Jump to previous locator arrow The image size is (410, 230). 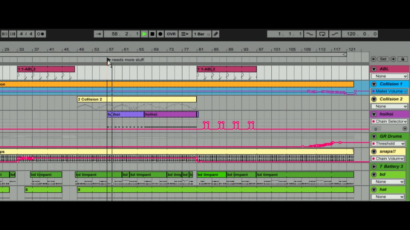click(373, 59)
